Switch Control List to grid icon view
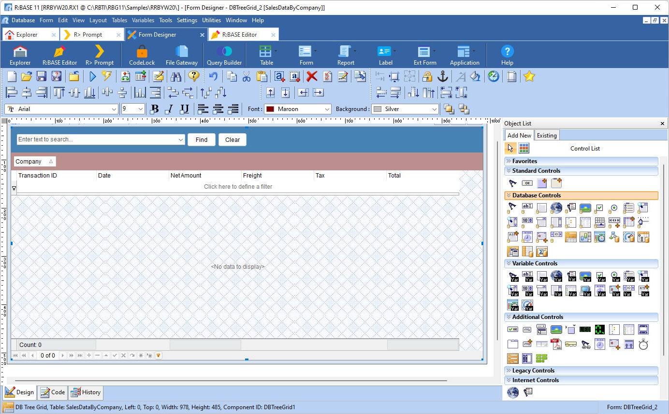This screenshot has height=414, width=669. tap(524, 148)
